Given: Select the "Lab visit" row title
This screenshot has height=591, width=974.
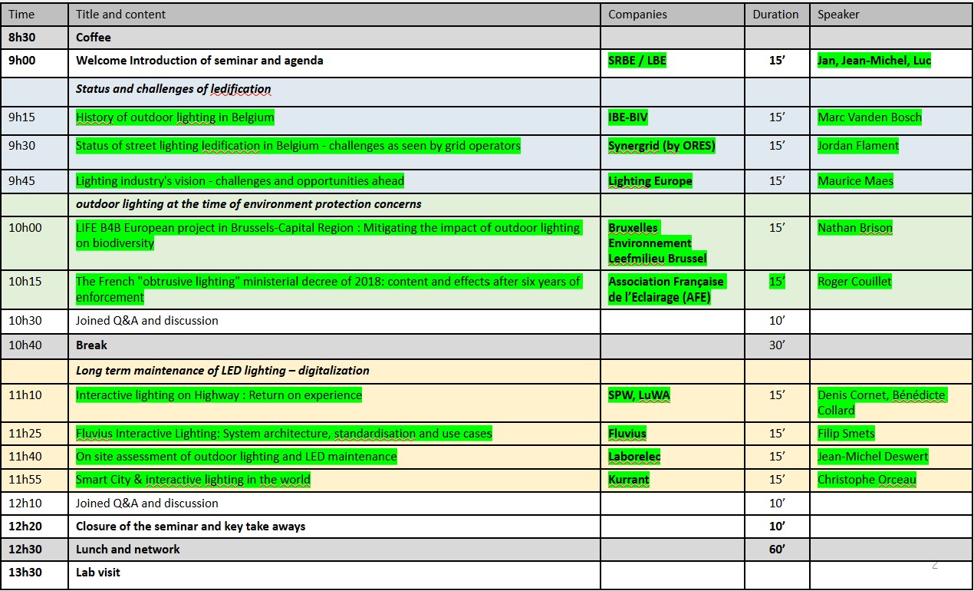Looking at the screenshot, I should 98,573.
